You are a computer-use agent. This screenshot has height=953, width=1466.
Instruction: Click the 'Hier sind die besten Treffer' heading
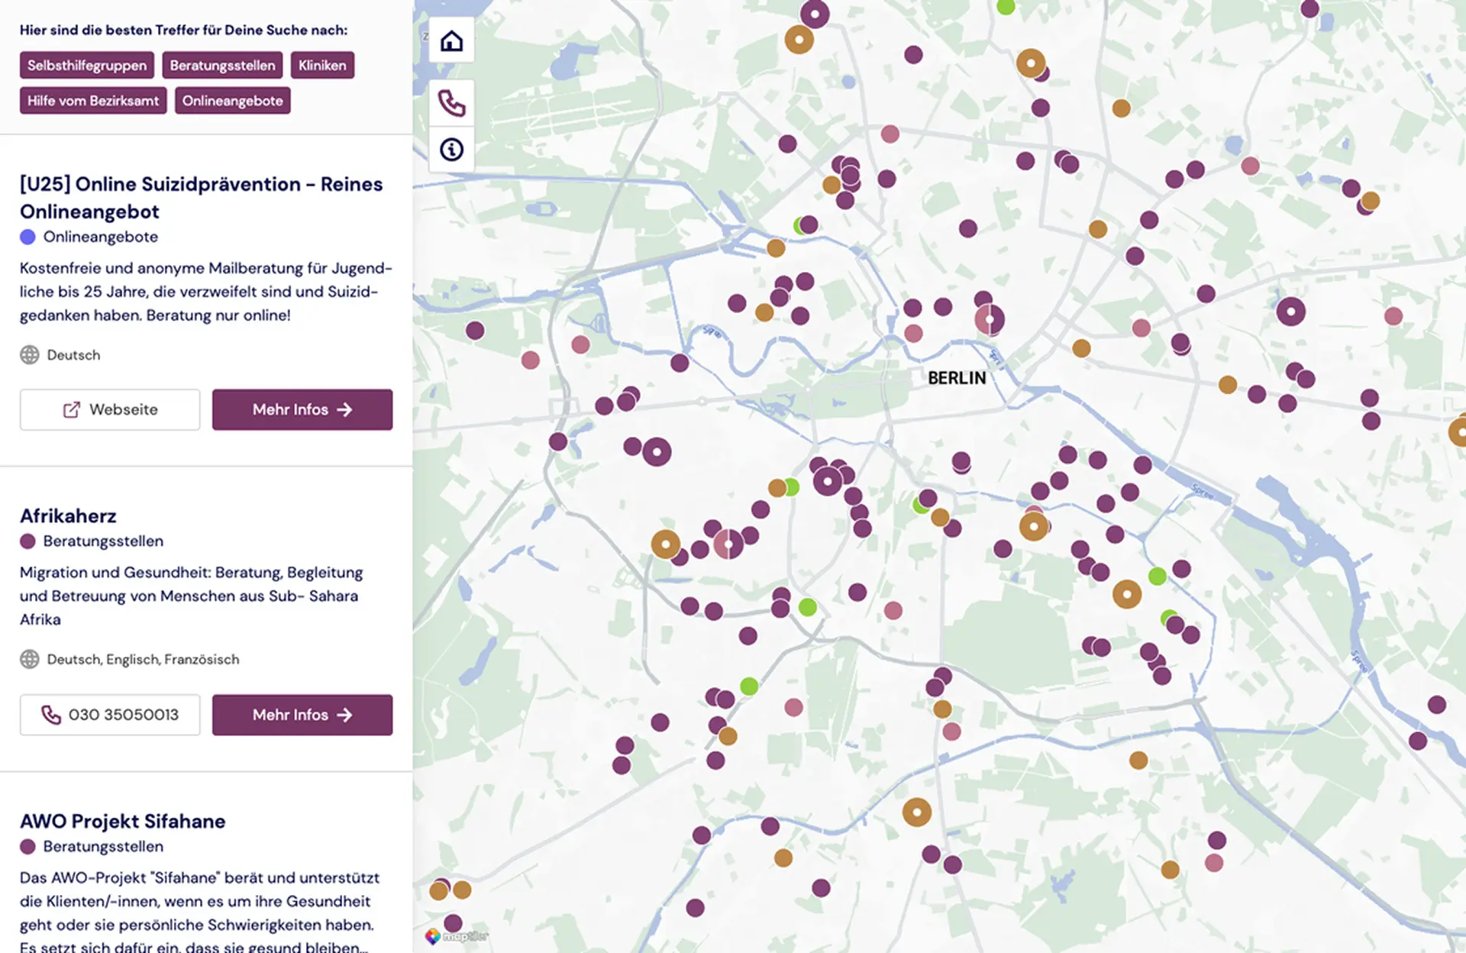point(183,30)
